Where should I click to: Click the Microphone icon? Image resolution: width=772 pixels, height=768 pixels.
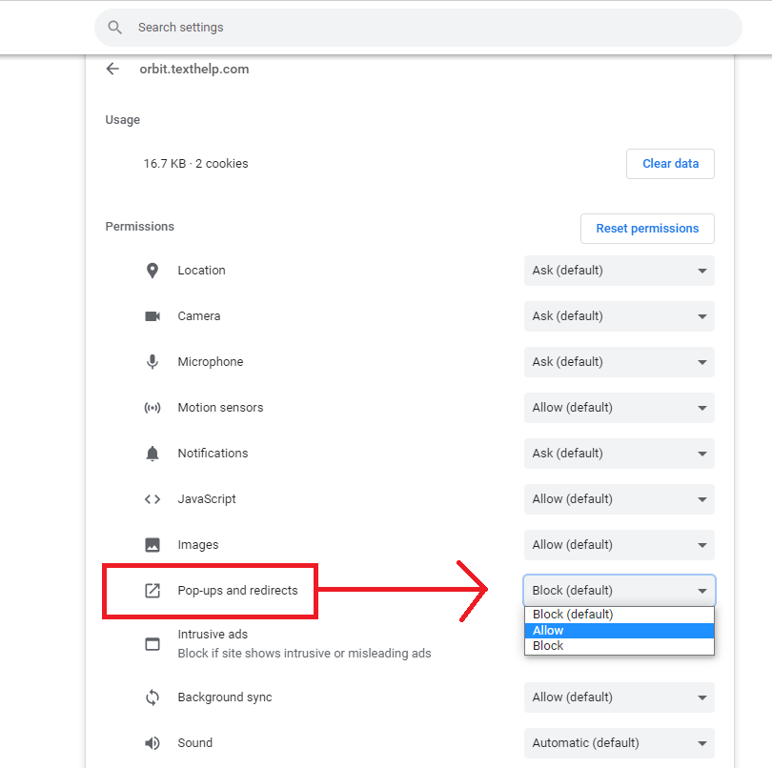[x=152, y=362]
